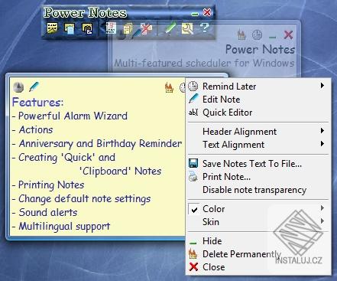Close the background Power Notes note
This screenshot has height=281, width=337.
(x=288, y=34)
